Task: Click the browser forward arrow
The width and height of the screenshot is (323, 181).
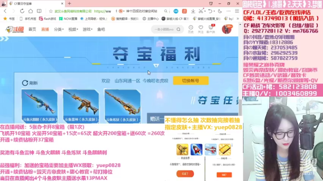Action: pyautogui.click(x=14, y=11)
